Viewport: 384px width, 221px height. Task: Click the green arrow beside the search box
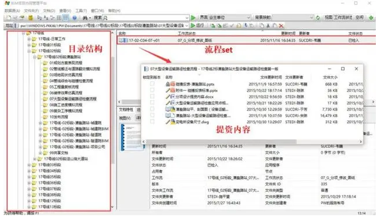[x=193, y=17]
